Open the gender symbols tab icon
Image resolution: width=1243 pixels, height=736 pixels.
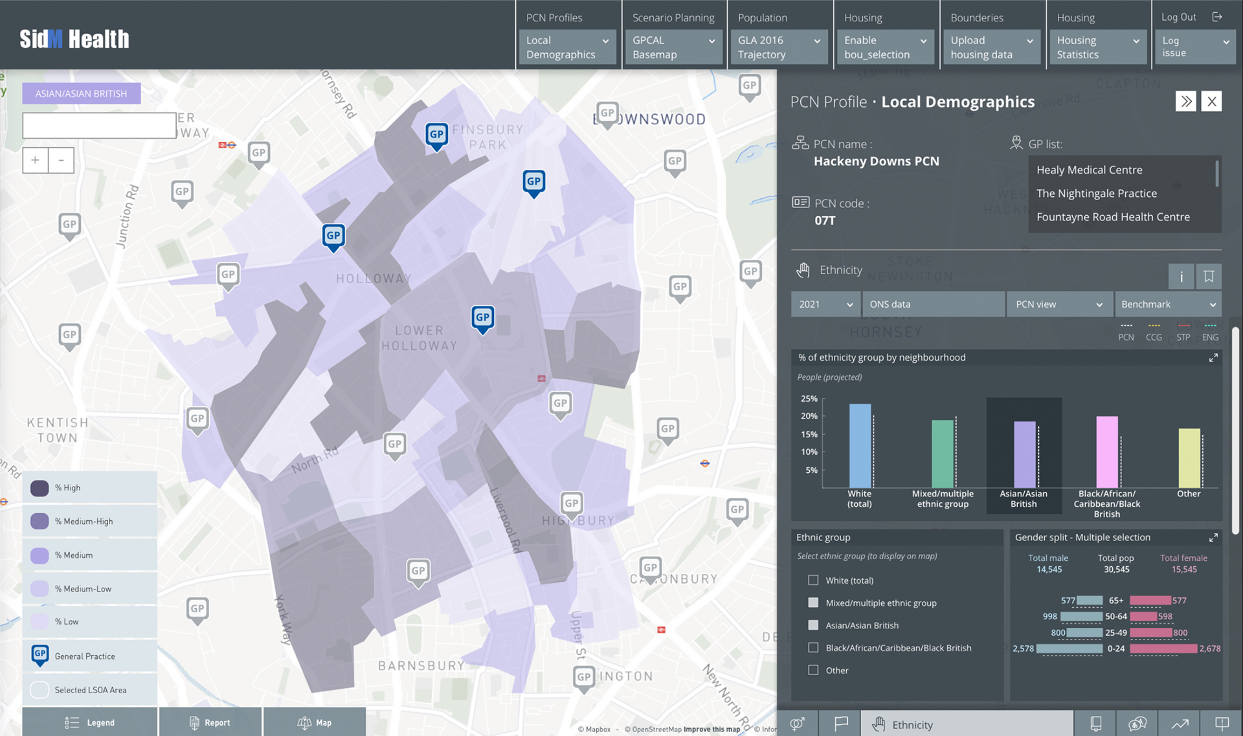797,724
